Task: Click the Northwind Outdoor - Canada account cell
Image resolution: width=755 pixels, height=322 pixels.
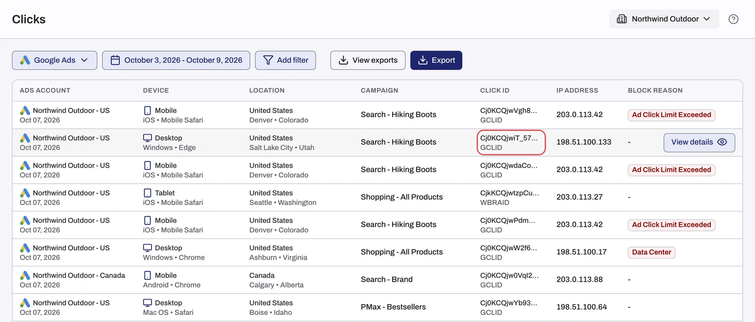Action: tap(73, 280)
